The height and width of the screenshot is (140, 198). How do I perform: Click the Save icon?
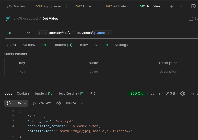point(191,19)
